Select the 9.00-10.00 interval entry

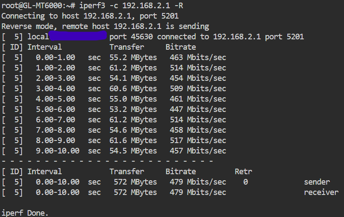tap(57, 151)
